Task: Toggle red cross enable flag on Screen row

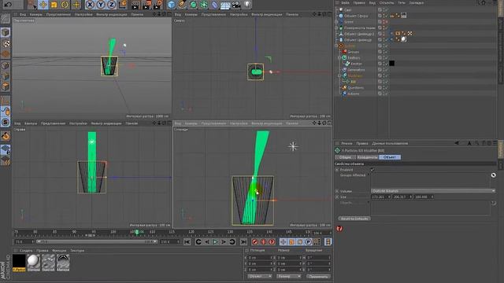Action: 387,22
